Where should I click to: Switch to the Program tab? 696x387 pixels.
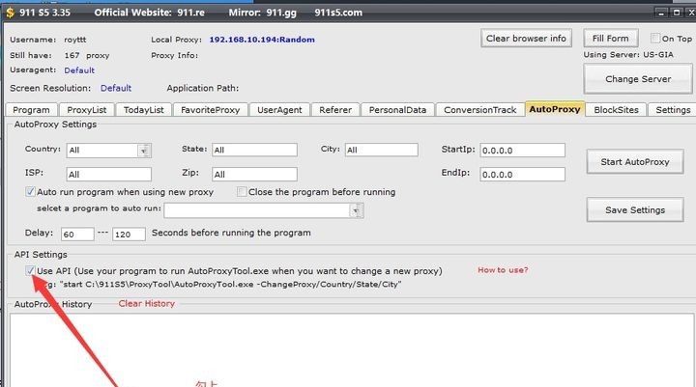(31, 109)
